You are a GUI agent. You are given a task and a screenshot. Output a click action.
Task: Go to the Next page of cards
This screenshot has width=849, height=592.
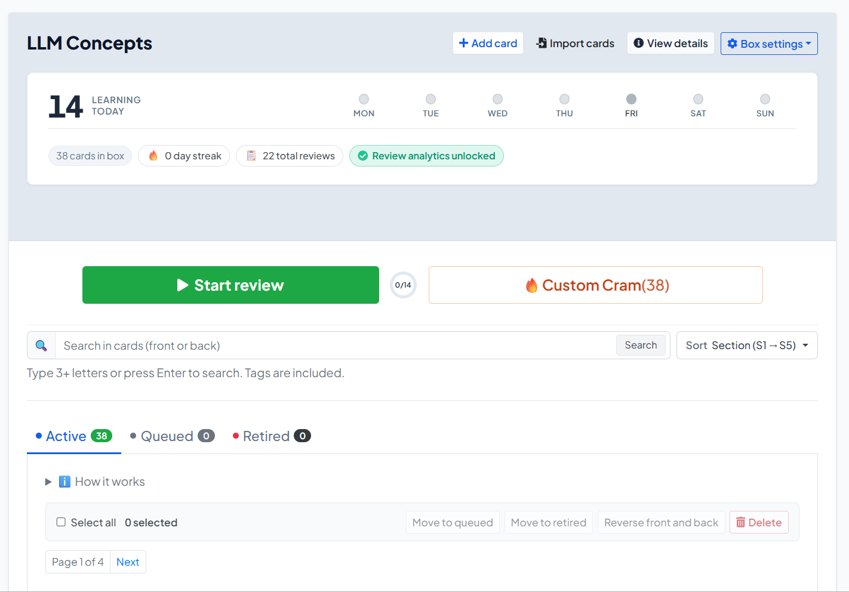point(128,562)
